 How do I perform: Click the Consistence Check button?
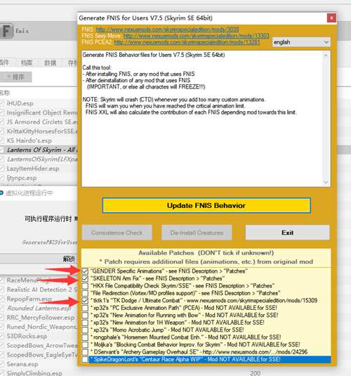(x=117, y=233)
